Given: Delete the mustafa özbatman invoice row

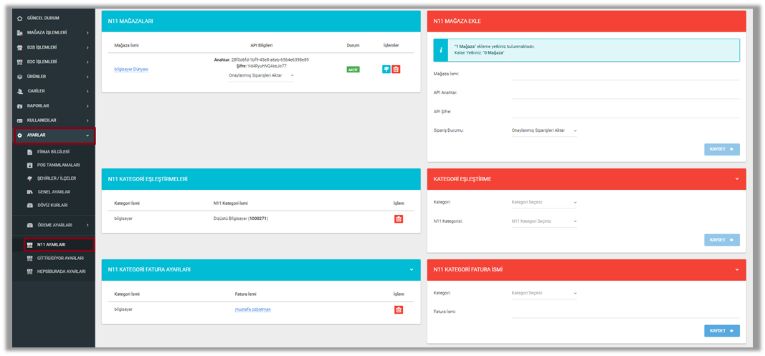Looking at the screenshot, I should [x=399, y=309].
